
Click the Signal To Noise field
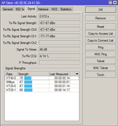tap(60, 49)
